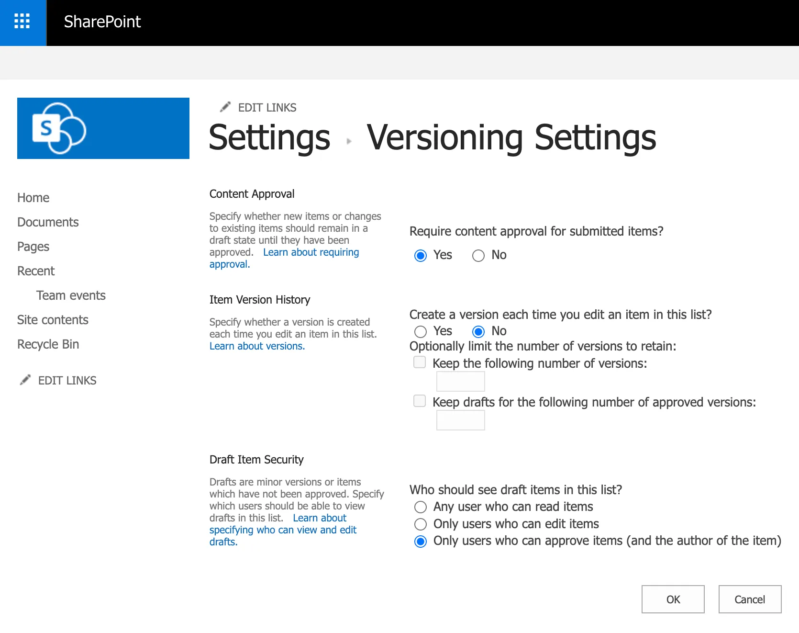Click the OK button
The image size is (799, 633).
click(x=673, y=599)
